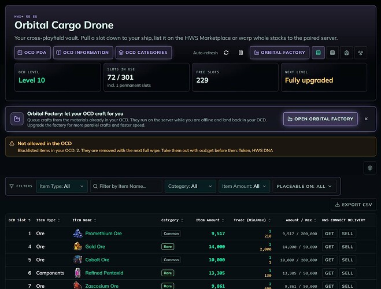Pause auto-refresh with the pause icon
This screenshot has height=289, width=381.
241,53
